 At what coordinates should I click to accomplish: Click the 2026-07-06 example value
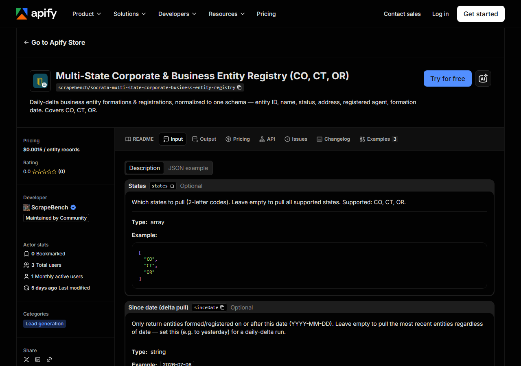(x=177, y=364)
